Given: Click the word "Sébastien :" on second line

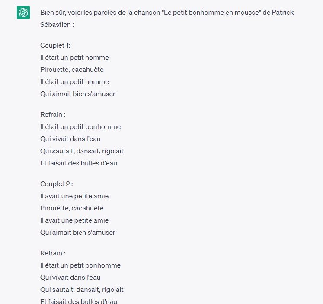Looking at the screenshot, I should click(x=57, y=25).
